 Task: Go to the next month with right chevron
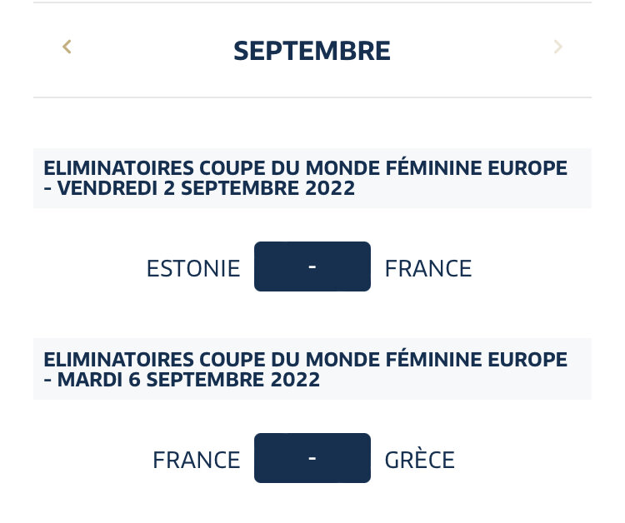click(x=557, y=47)
